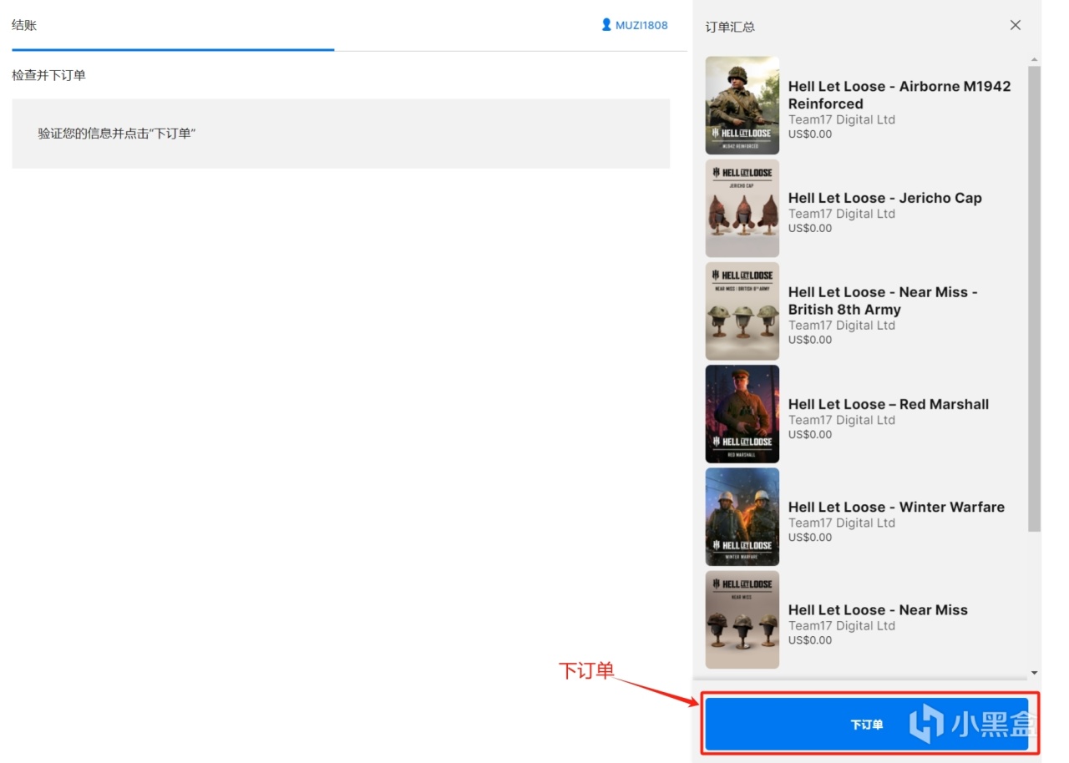Image resolution: width=1069 pixels, height=763 pixels.
Task: Open the Red Marshall thumbnail
Action: pyautogui.click(x=742, y=414)
